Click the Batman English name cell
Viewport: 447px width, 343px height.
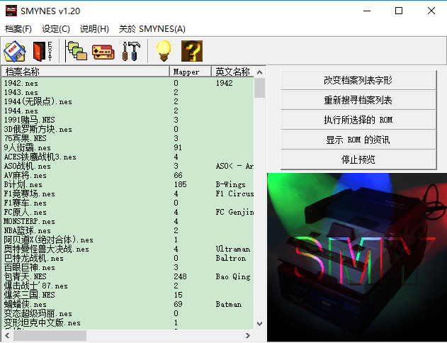229,304
